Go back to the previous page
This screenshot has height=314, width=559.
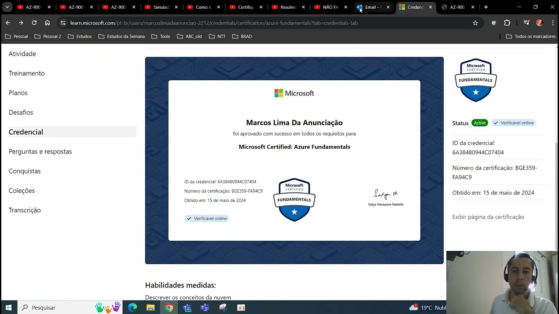pos(8,23)
